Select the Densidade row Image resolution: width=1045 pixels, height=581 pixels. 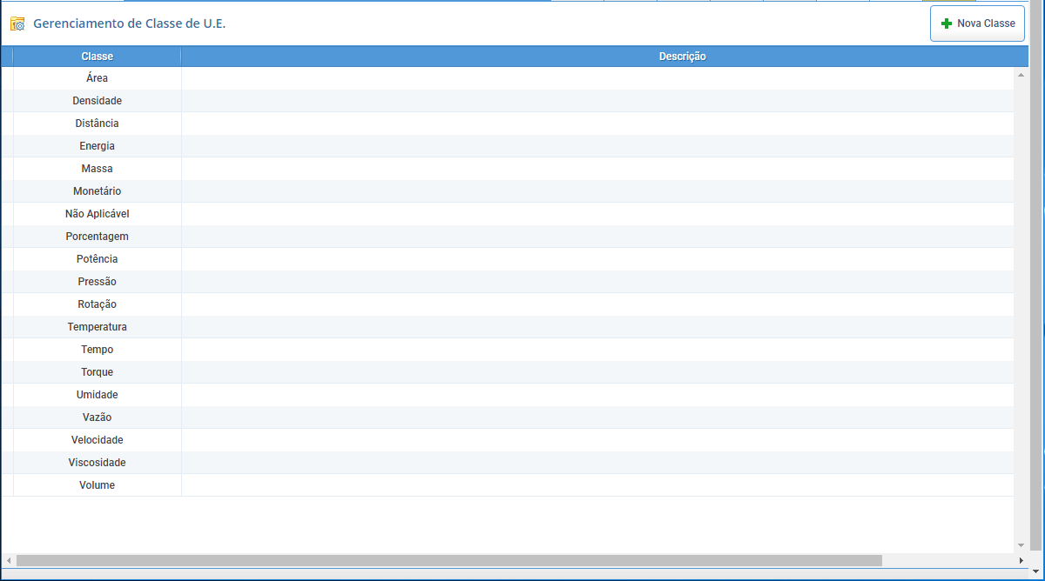coord(508,101)
